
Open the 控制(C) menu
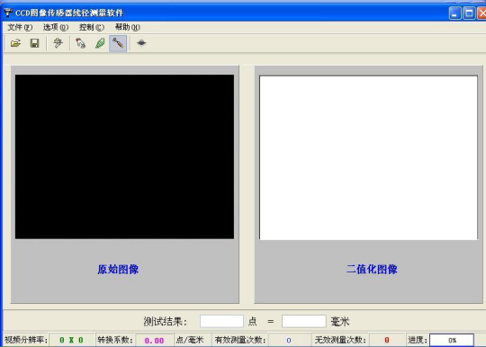92,27
